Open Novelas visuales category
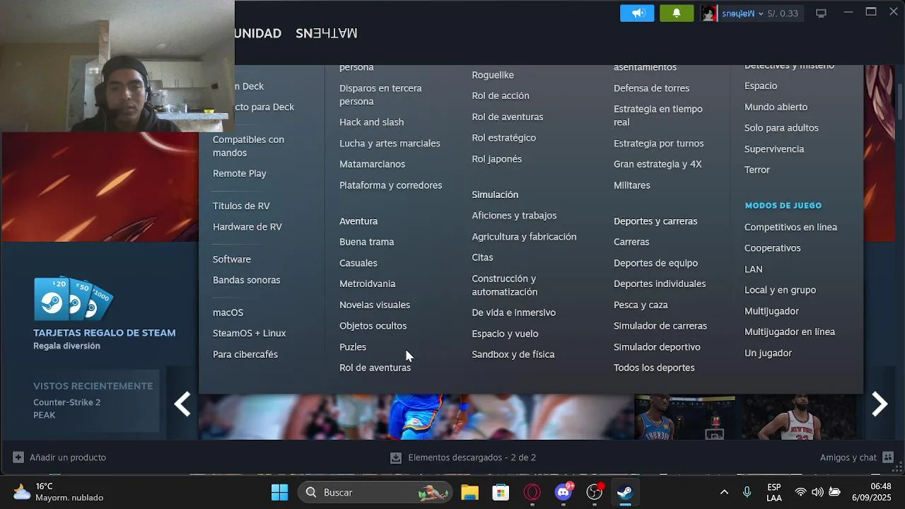This screenshot has height=509, width=905. pos(375,305)
